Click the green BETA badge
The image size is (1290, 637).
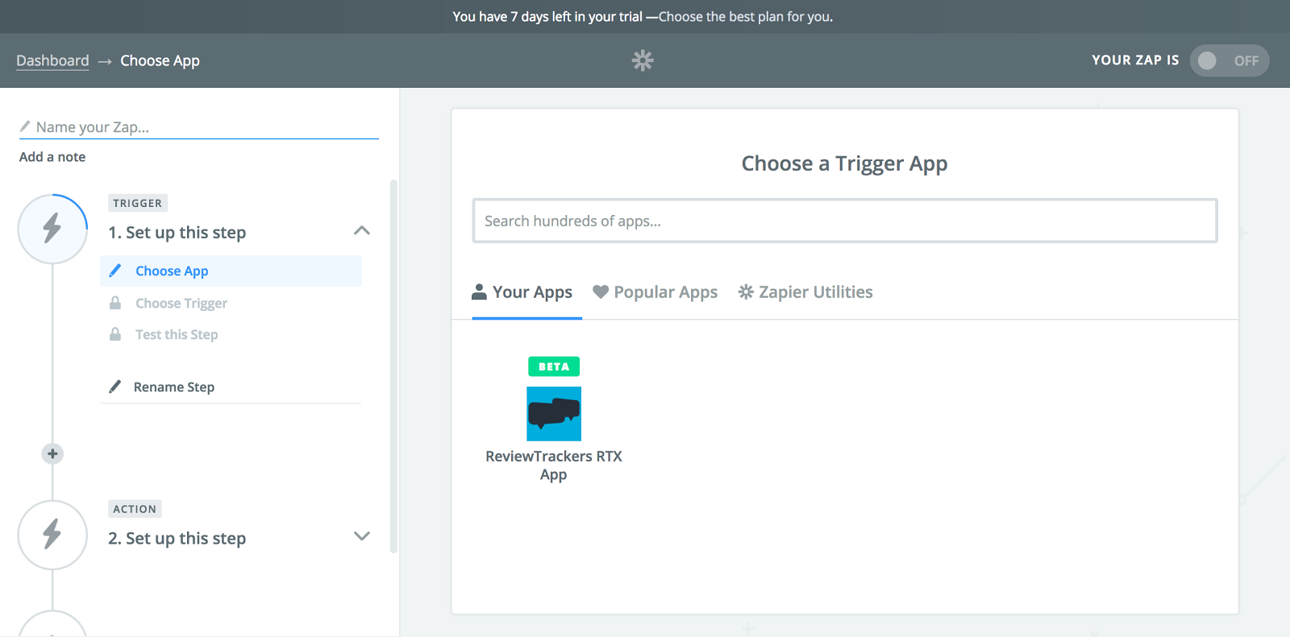(x=554, y=366)
